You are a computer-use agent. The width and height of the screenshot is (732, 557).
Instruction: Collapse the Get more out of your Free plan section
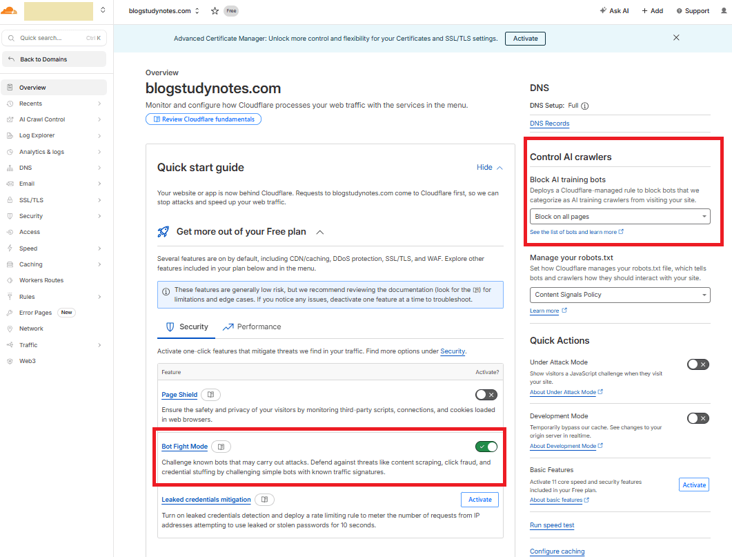click(x=320, y=232)
